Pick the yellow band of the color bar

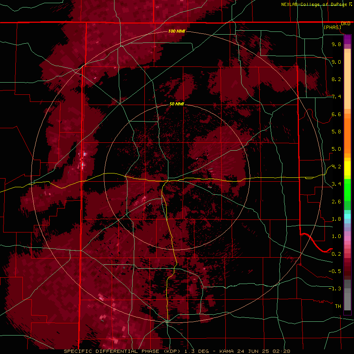(347, 168)
